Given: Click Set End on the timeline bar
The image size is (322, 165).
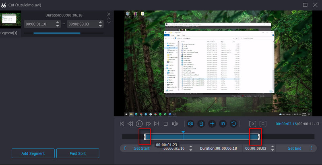Looking at the screenshot, I should (294, 149).
